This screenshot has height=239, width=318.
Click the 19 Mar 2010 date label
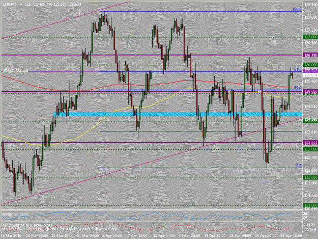pos(11,236)
